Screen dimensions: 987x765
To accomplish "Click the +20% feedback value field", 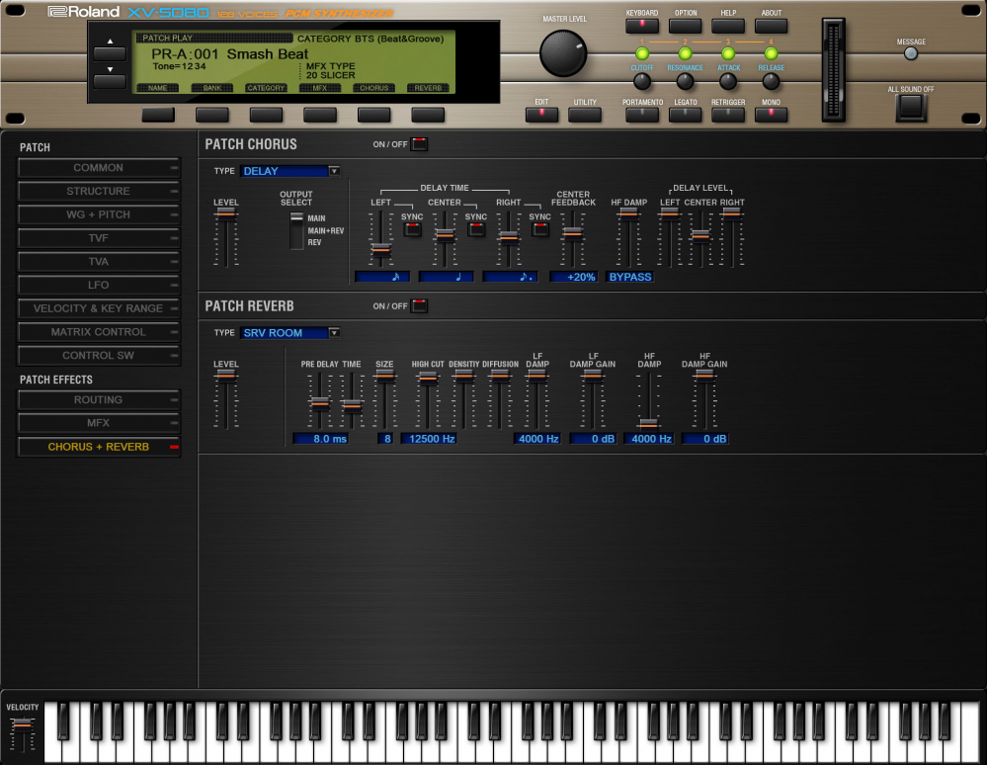I will [x=574, y=277].
